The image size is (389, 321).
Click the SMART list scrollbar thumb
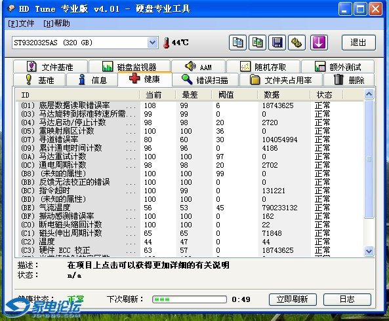pyautogui.click(x=369, y=159)
